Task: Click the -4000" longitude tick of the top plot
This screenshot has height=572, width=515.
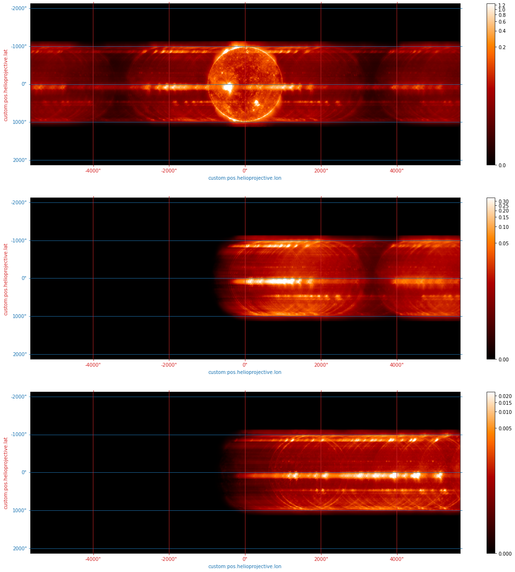Action: (x=93, y=171)
